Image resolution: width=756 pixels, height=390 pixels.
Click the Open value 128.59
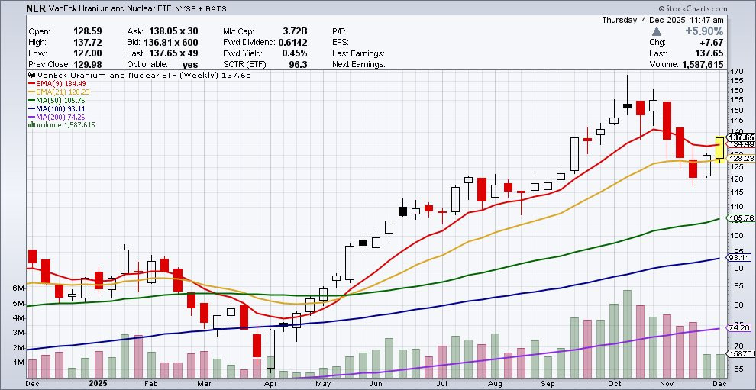(x=87, y=31)
